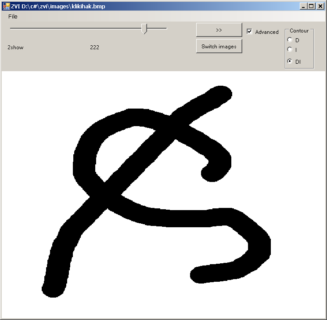Click the Switch images button
Screen dimensions: 327x320
[219, 46]
